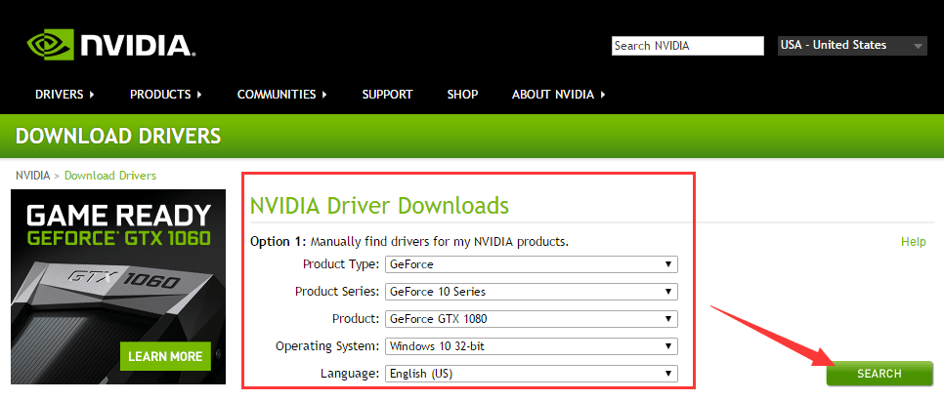Click the Help link
Viewport: 944px width, 401px height.
click(x=914, y=242)
